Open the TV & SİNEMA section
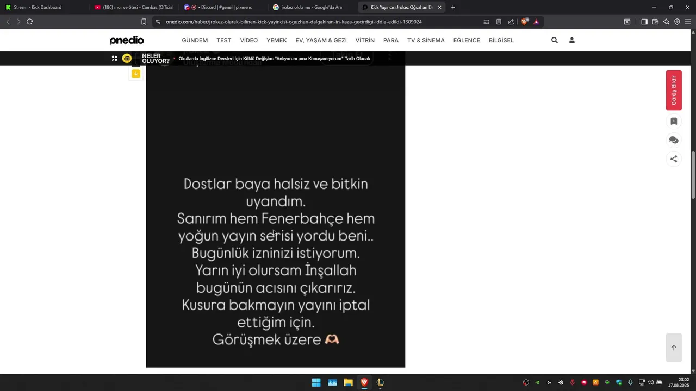Image resolution: width=696 pixels, height=391 pixels. [426, 40]
